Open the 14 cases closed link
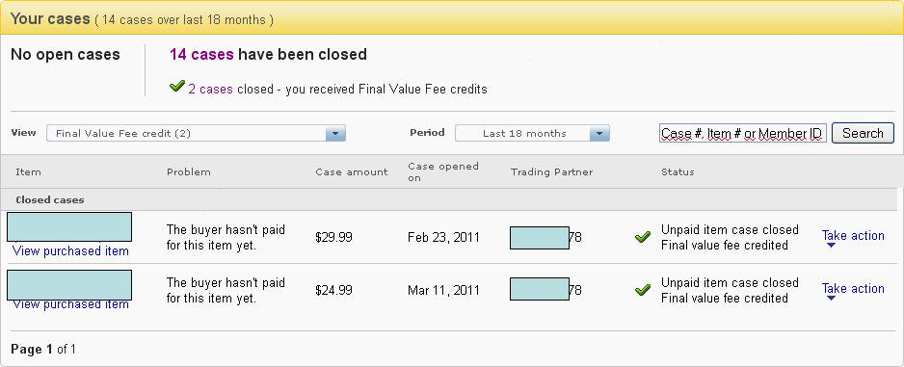This screenshot has width=904, height=367. 201,55
